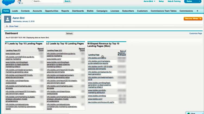Sort by Landing Page (FT) column header
The image size is (204, 114).
(13, 50)
